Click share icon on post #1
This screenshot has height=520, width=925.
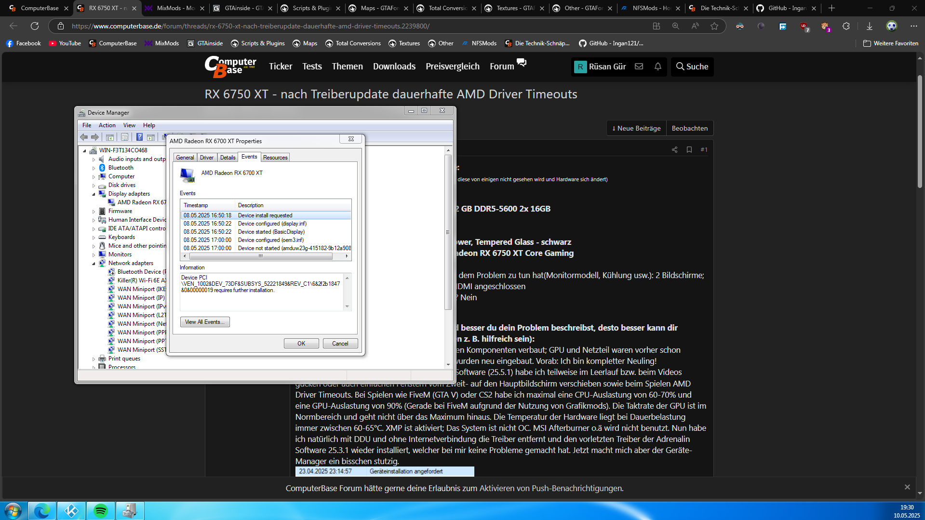(x=674, y=150)
